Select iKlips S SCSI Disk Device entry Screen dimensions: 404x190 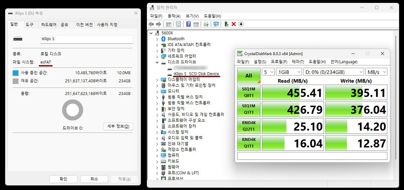[x=196, y=74]
